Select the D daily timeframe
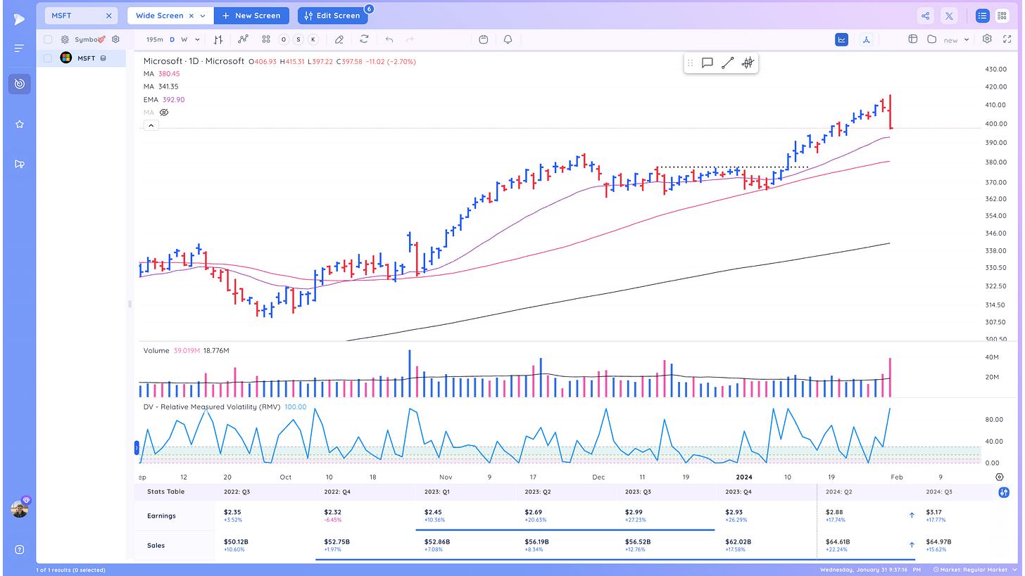 172,40
